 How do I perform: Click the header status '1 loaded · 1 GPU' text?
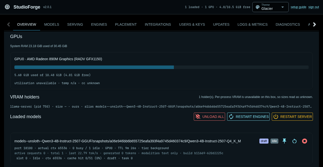coord(218,7)
